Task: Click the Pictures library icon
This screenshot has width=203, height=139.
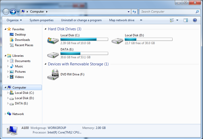Action: click(12, 72)
